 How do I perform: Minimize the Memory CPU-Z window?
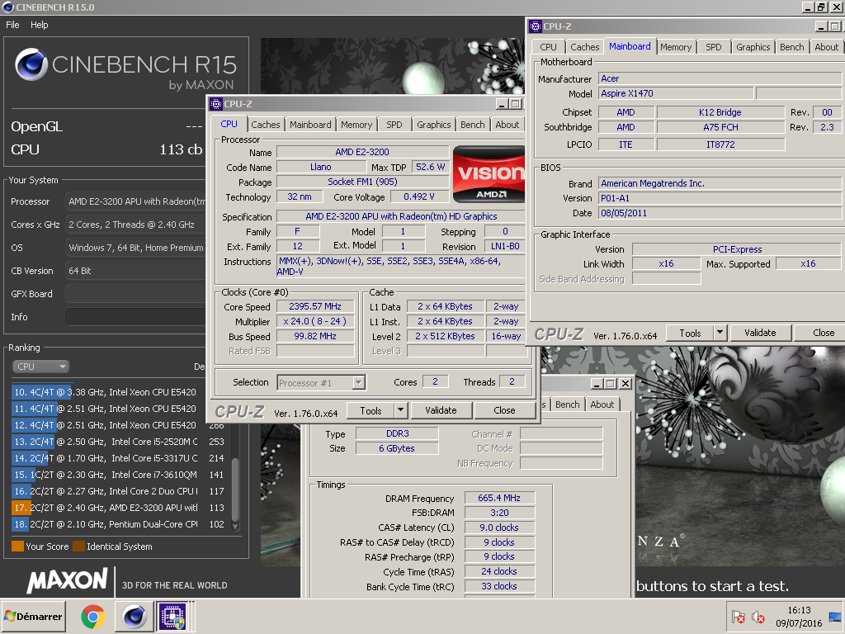coord(596,384)
